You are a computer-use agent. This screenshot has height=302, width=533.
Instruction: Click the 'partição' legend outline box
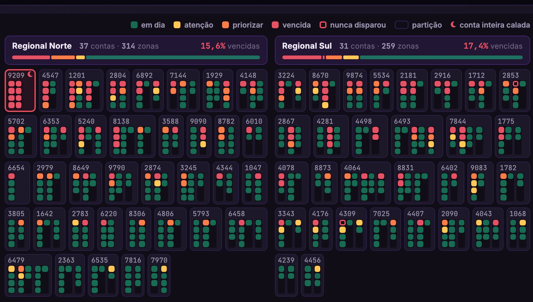point(401,25)
